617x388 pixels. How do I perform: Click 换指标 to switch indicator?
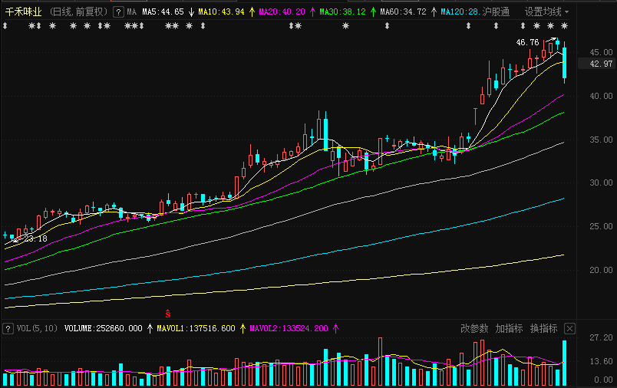[x=543, y=328]
